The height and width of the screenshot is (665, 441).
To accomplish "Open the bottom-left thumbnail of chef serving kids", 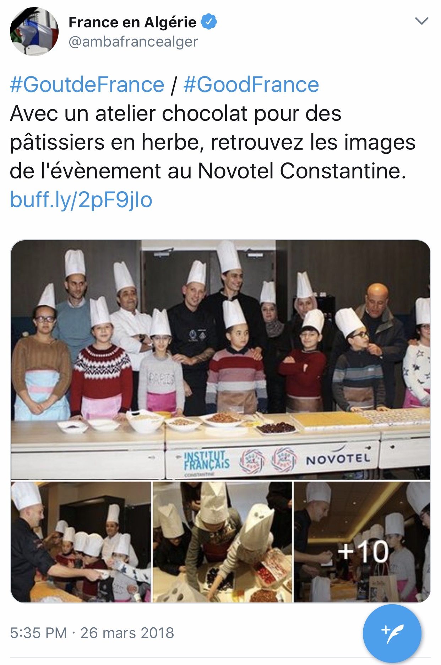I will click(x=81, y=542).
